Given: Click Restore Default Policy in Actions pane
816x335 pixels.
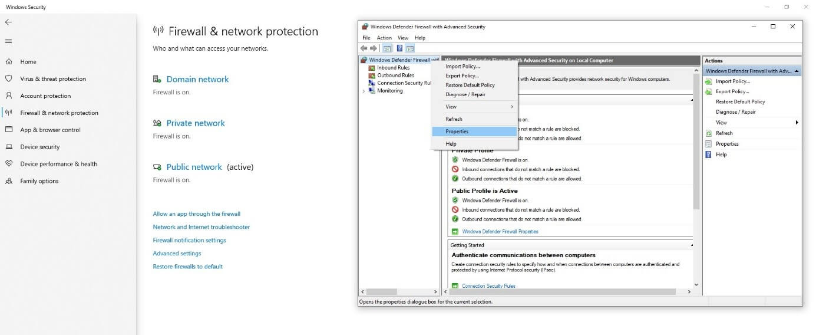Looking at the screenshot, I should click(x=741, y=102).
